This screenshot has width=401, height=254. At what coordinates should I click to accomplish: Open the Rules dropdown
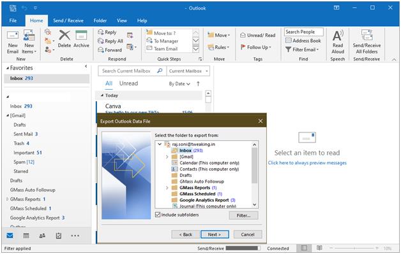(x=218, y=47)
